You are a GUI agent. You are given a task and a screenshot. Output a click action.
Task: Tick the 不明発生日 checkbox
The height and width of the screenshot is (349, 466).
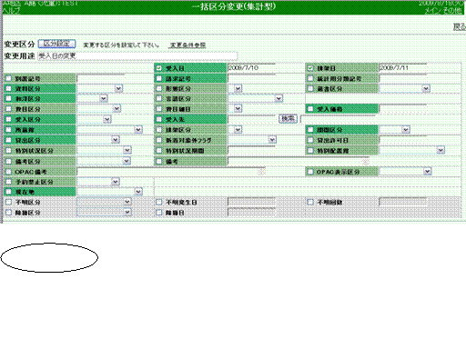[158, 202]
